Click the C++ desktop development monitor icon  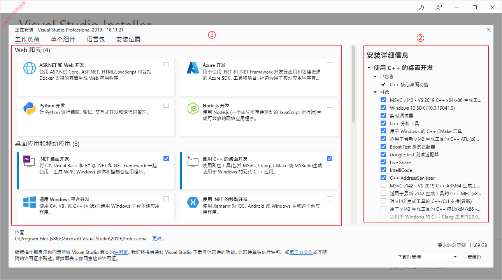click(x=193, y=162)
